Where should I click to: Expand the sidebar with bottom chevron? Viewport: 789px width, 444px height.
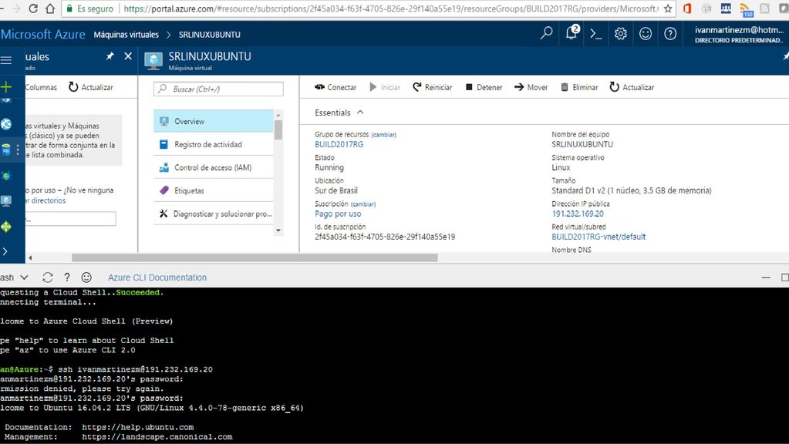(5, 251)
